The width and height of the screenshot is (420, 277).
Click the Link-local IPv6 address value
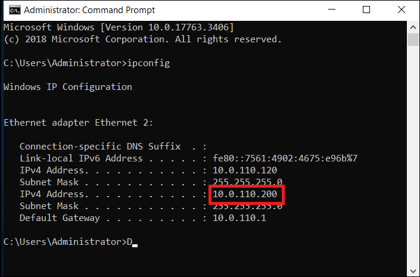(x=285, y=158)
